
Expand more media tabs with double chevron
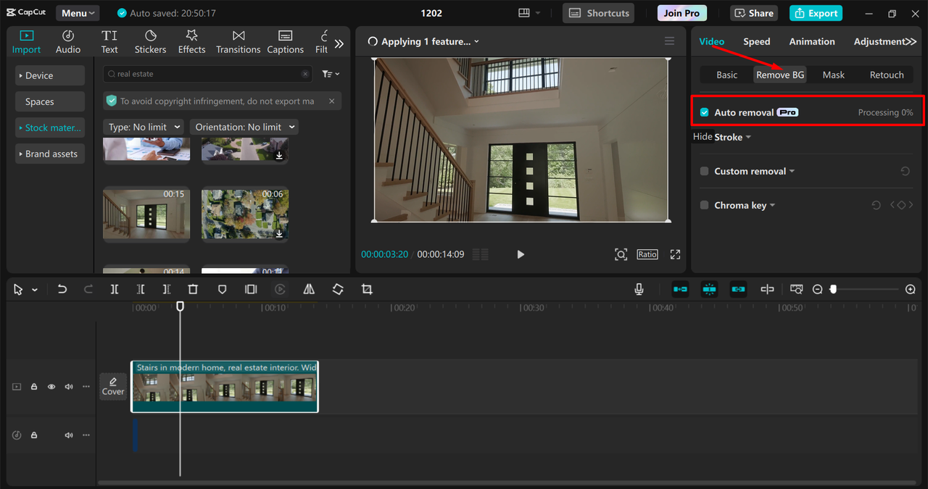[339, 43]
